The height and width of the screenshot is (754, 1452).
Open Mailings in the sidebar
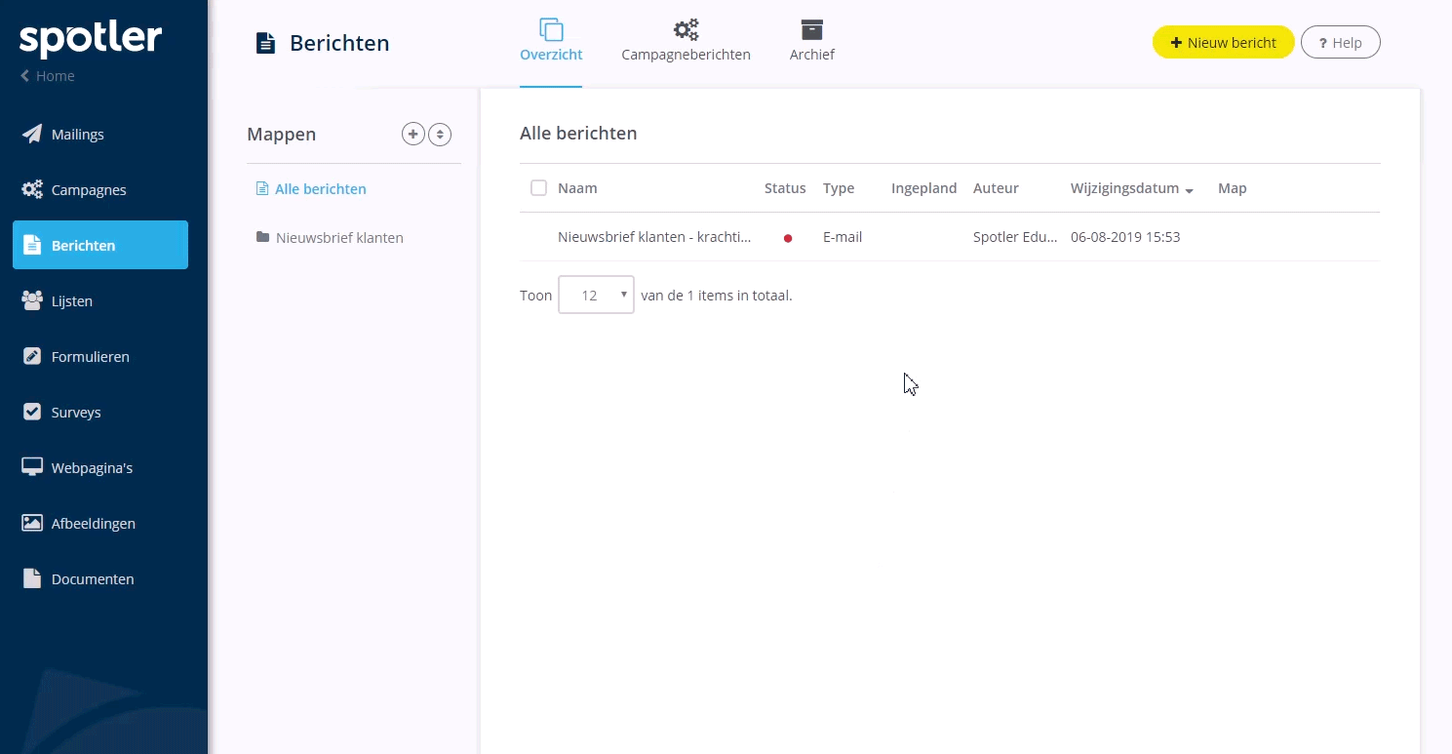[x=100, y=134]
